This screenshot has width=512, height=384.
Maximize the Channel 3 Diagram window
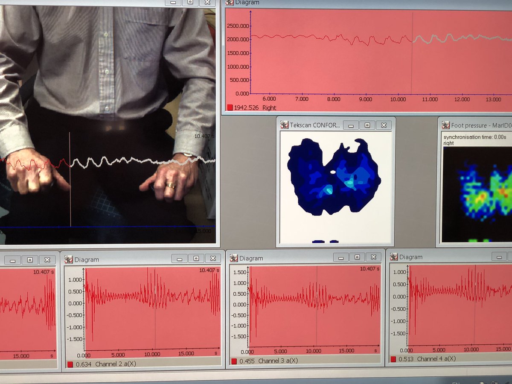358,257
